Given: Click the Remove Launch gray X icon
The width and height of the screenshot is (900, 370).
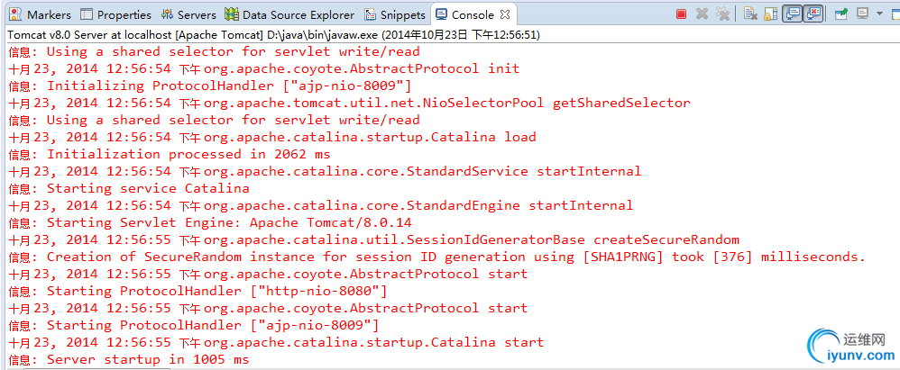Looking at the screenshot, I should (703, 14).
